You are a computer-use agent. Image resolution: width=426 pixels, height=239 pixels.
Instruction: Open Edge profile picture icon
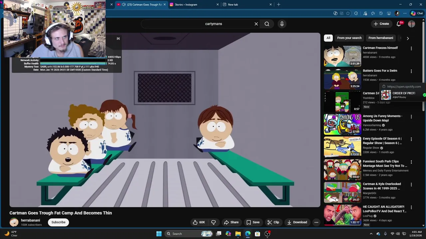tap(397, 13)
